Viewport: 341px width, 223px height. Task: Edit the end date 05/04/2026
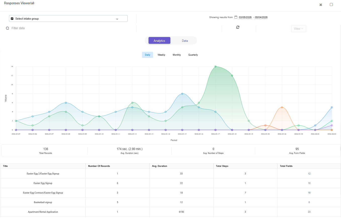261,17
